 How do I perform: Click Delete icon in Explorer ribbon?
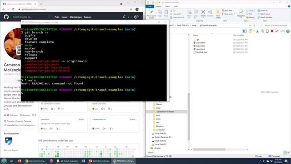coord(203,12)
